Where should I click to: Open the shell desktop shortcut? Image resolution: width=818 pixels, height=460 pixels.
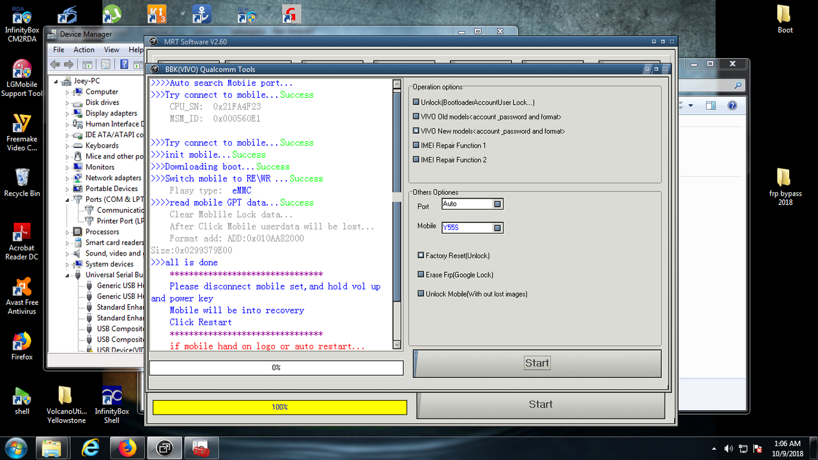coord(22,401)
